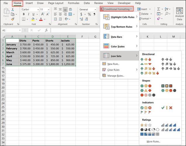186x146 pixels.
Task: Open the accounting dollar format dropdown arrow
Action: 85,14
